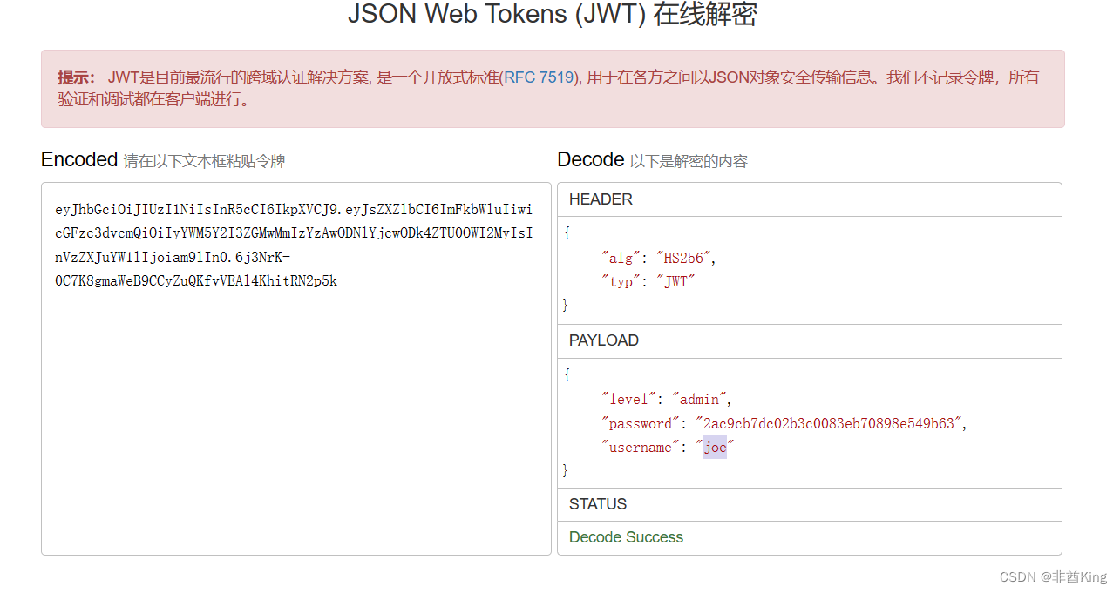Click the Decode heading label
This screenshot has height=593, width=1120.
(590, 159)
